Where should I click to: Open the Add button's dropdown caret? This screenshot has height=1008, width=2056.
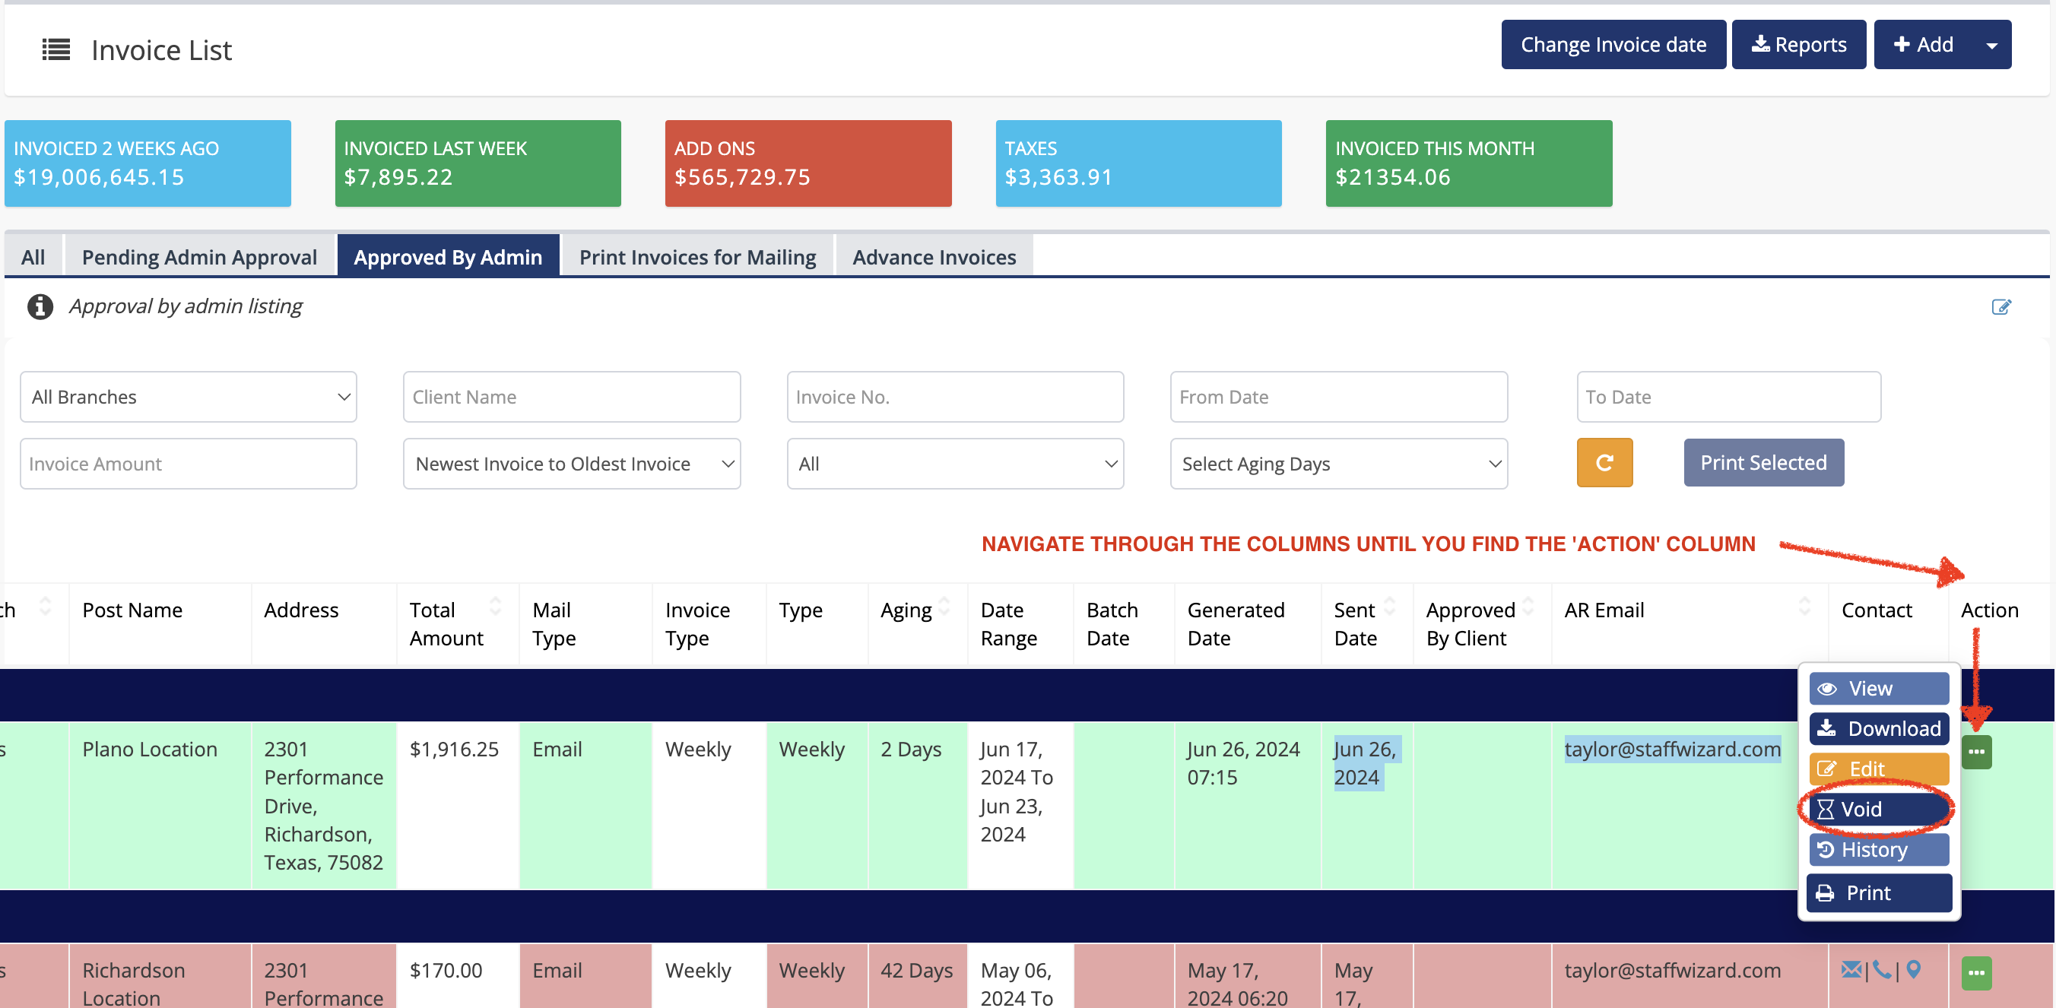[1991, 46]
